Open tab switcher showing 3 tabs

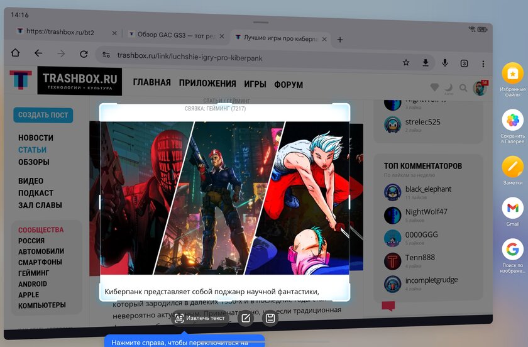click(464, 63)
